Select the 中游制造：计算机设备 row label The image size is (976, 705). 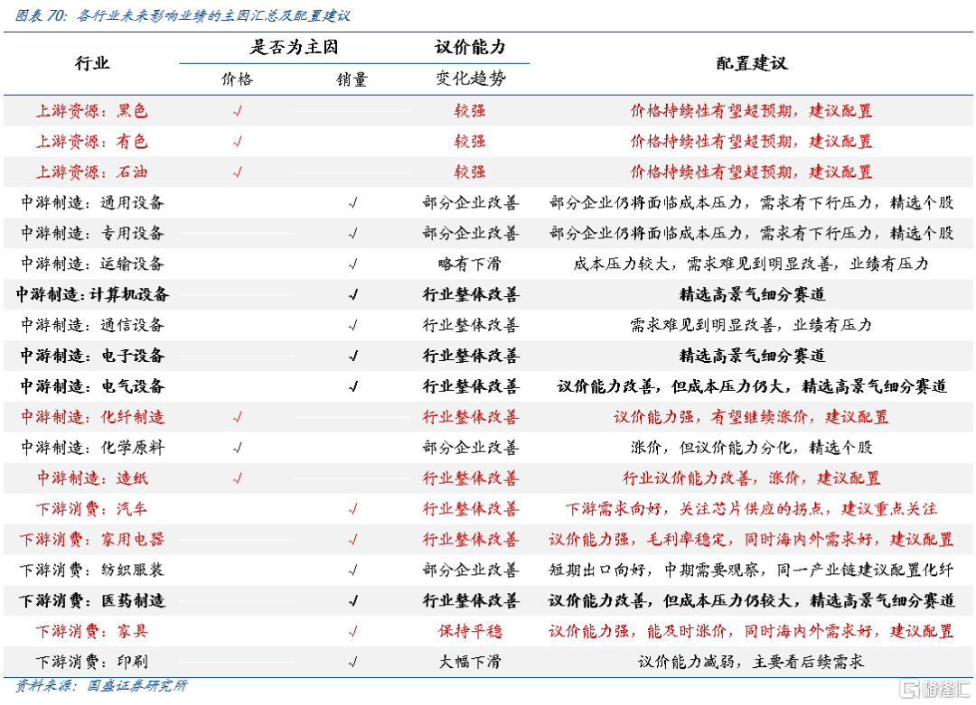pyautogui.click(x=92, y=294)
